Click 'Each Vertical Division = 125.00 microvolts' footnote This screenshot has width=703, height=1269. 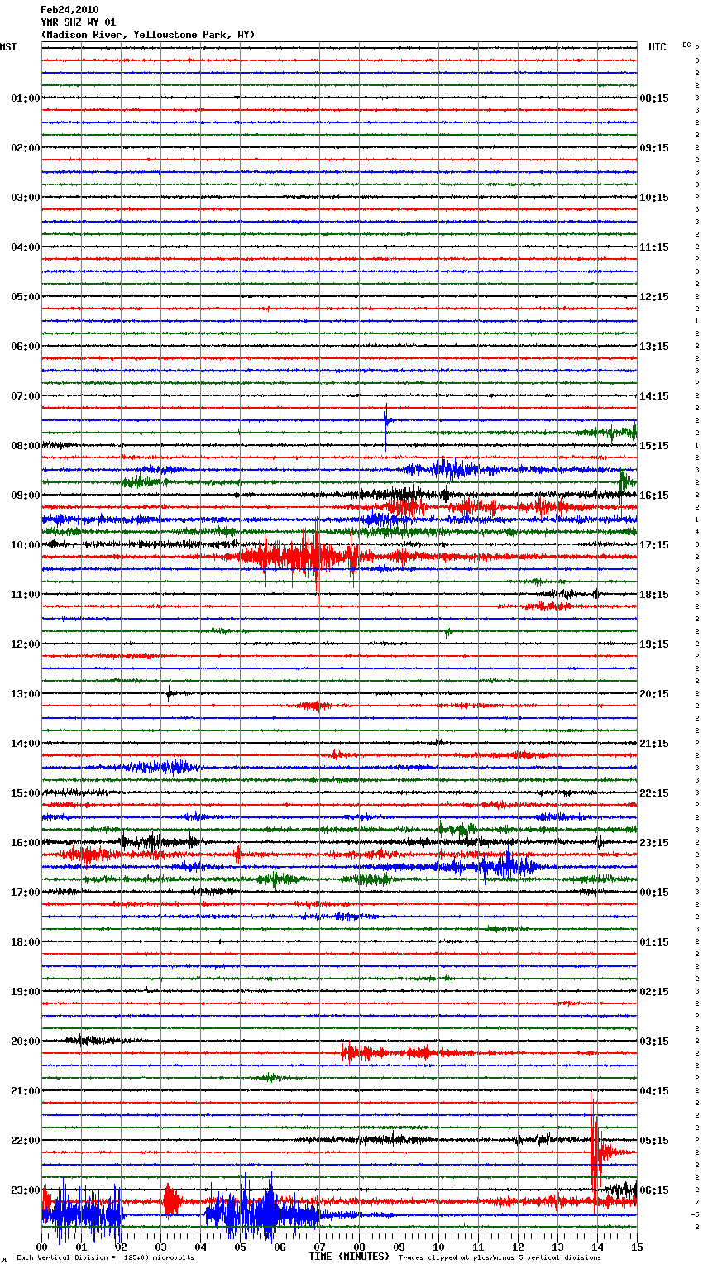point(105,1258)
